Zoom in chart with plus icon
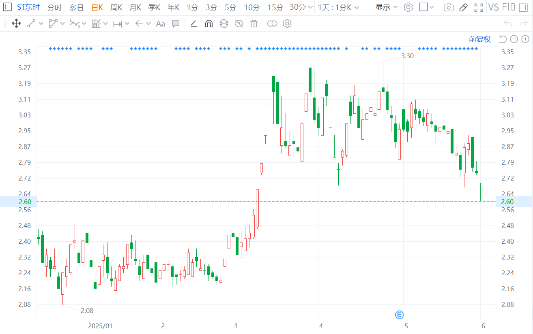The height and width of the screenshot is (334, 533). (525, 39)
